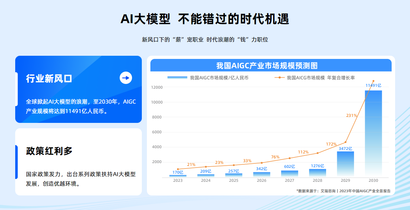Screen dimensions: 410x210
Task: Click the 21% growth rate label
Action: (191, 165)
